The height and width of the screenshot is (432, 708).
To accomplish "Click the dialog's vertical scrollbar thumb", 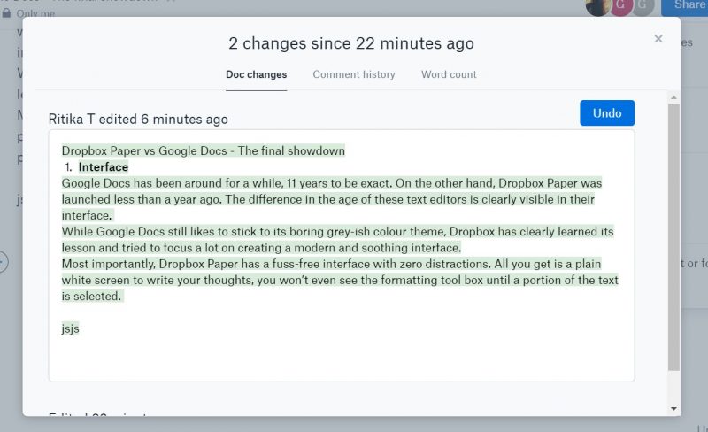I will click(673, 237).
